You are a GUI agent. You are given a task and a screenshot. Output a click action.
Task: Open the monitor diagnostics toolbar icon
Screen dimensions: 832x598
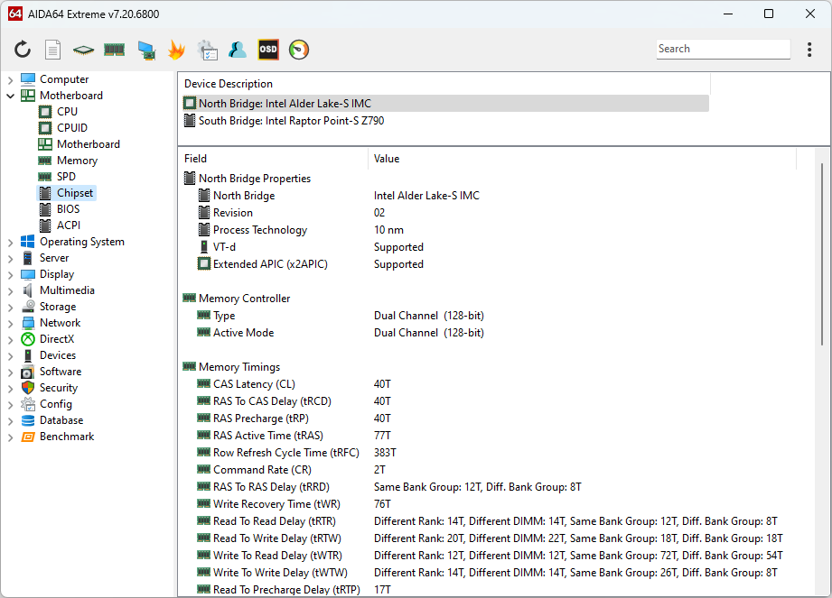click(145, 50)
